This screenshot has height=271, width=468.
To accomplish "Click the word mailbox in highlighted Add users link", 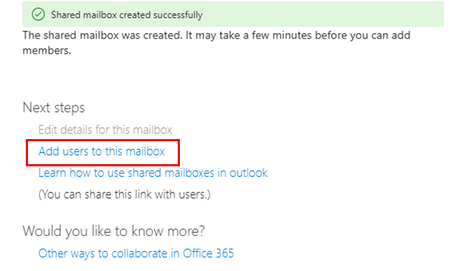I will [x=145, y=151].
